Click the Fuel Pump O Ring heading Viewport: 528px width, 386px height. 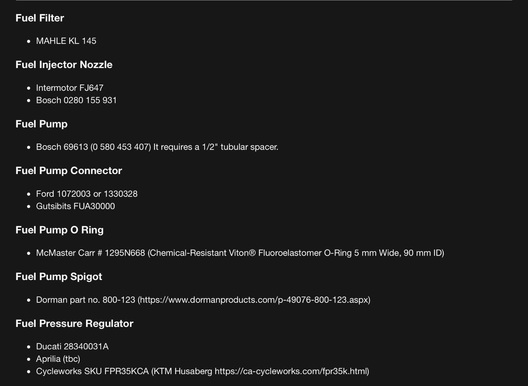point(59,230)
